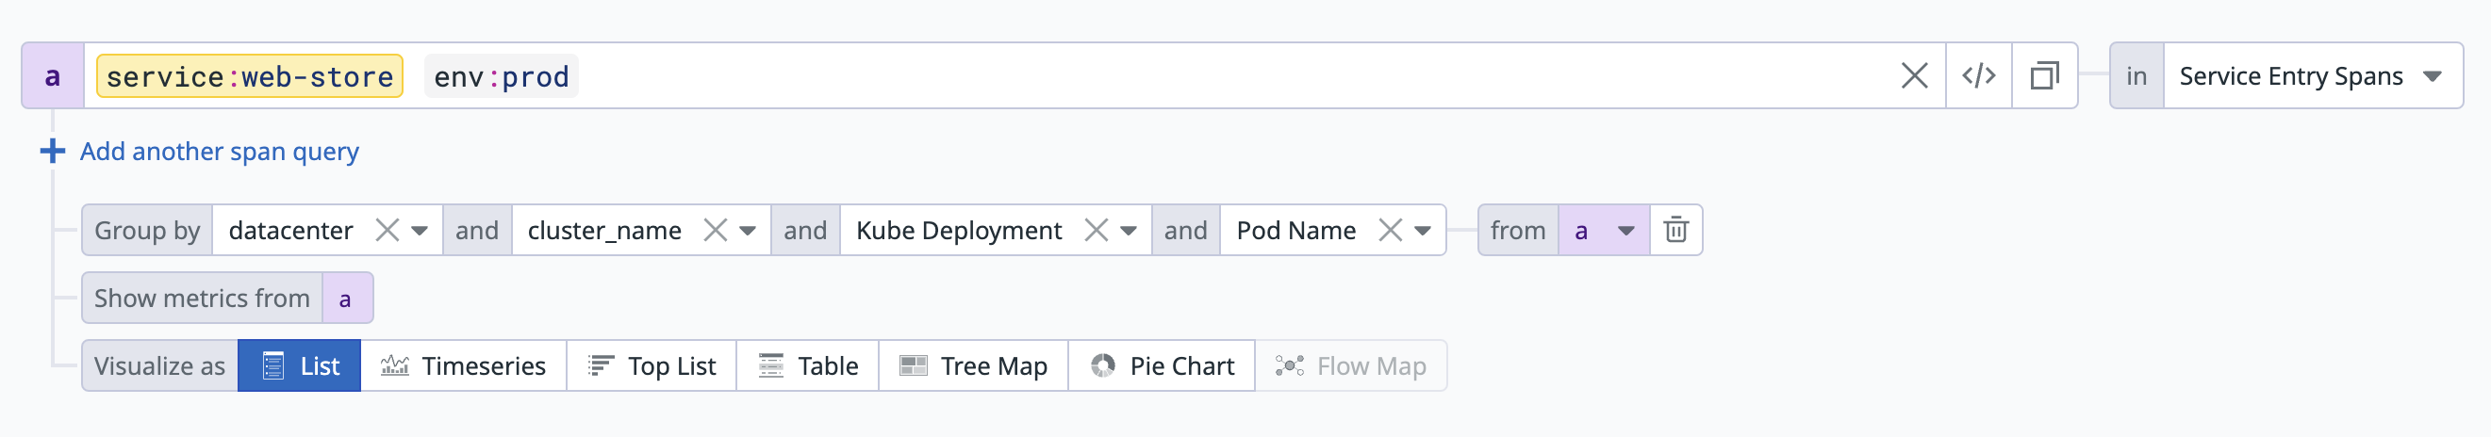Viewport: 2491px width, 437px height.
Task: Select the Pie Chart visualization
Action: pyautogui.click(x=1162, y=365)
